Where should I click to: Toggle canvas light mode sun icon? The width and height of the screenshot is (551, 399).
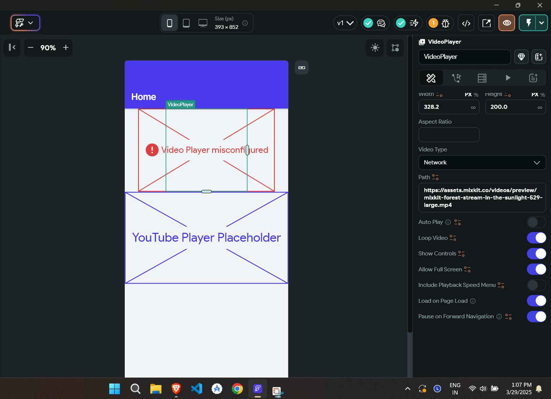[x=375, y=48]
